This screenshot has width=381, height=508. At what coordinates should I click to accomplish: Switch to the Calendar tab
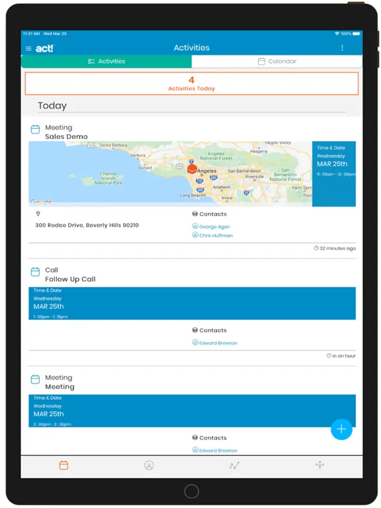click(x=277, y=62)
